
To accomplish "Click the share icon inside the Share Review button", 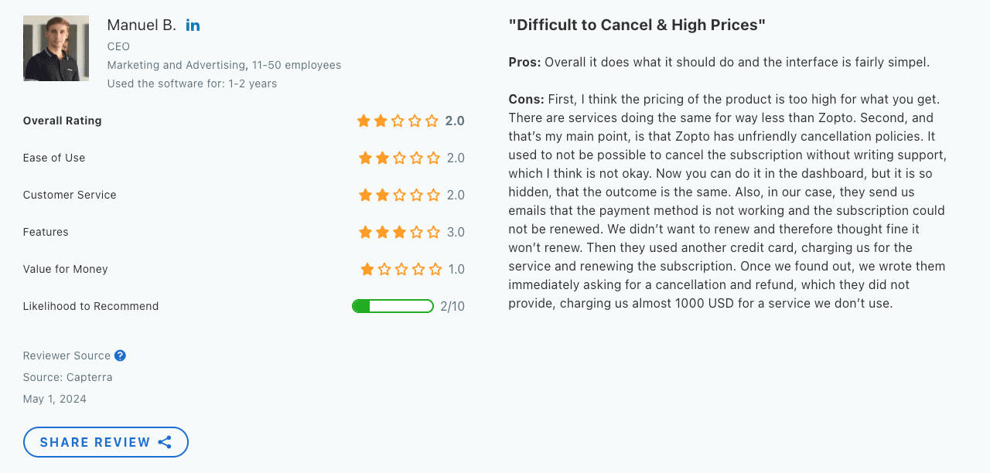I will click(165, 441).
